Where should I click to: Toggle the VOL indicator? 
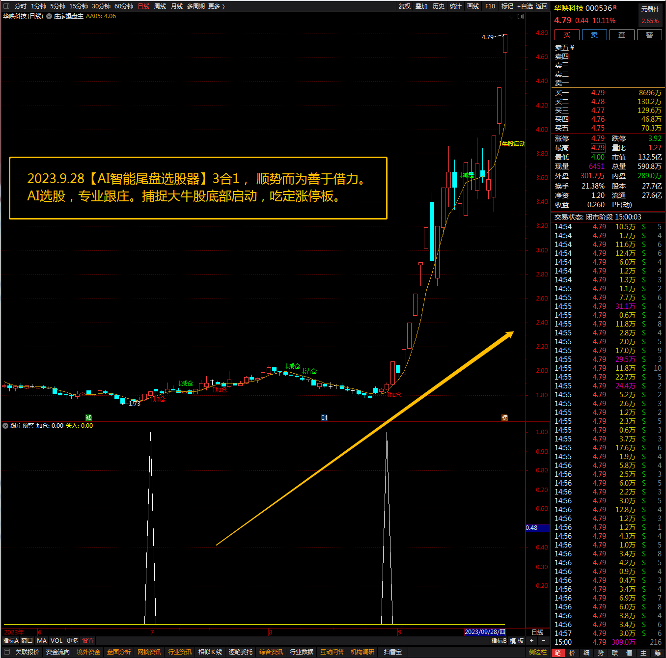tap(56, 641)
